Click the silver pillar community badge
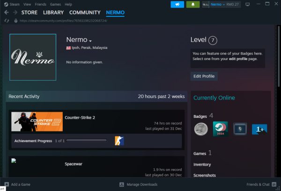Image resolution: width=281 pixels, height=191 pixels. point(201,129)
